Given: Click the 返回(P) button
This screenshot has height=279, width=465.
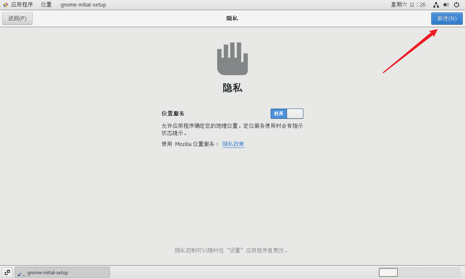Looking at the screenshot, I should [x=17, y=18].
